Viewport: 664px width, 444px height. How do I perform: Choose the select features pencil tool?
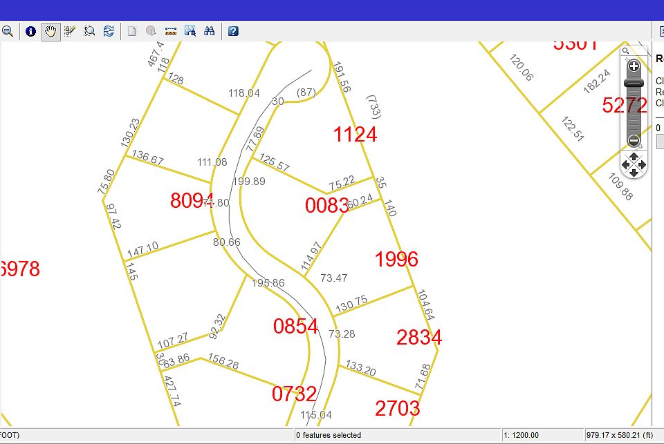coord(70,31)
